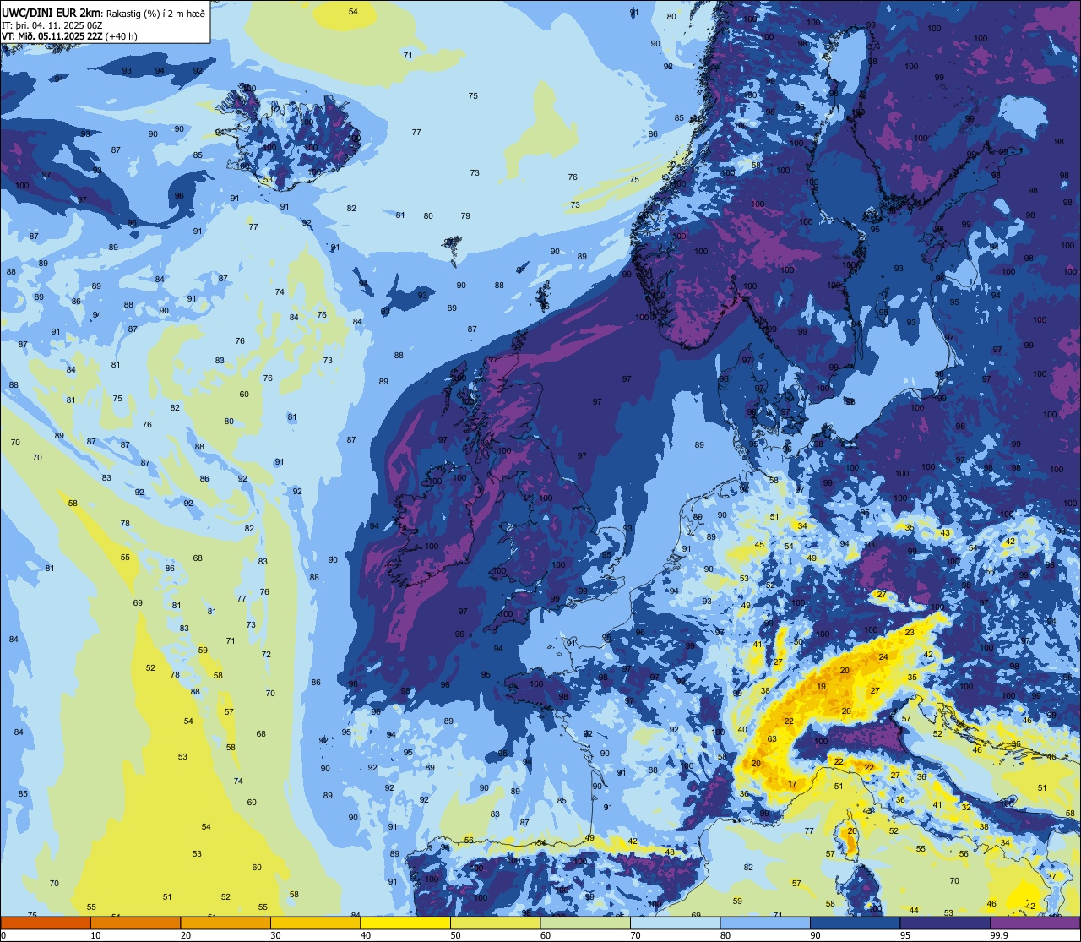
Task: Click the 80–90 blue legend swatch
Action: [x=765, y=923]
